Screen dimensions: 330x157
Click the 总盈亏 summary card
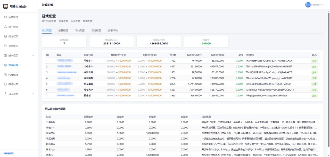tap(206, 42)
